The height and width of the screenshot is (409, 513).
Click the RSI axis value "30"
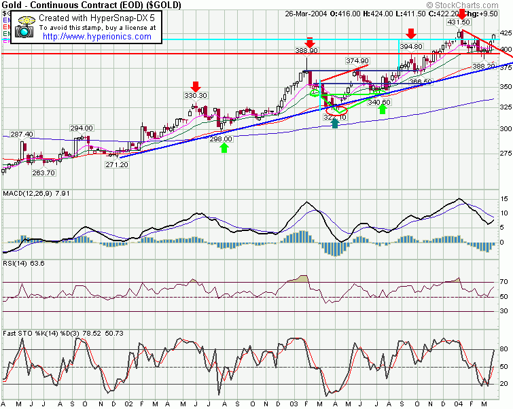tap(504, 311)
